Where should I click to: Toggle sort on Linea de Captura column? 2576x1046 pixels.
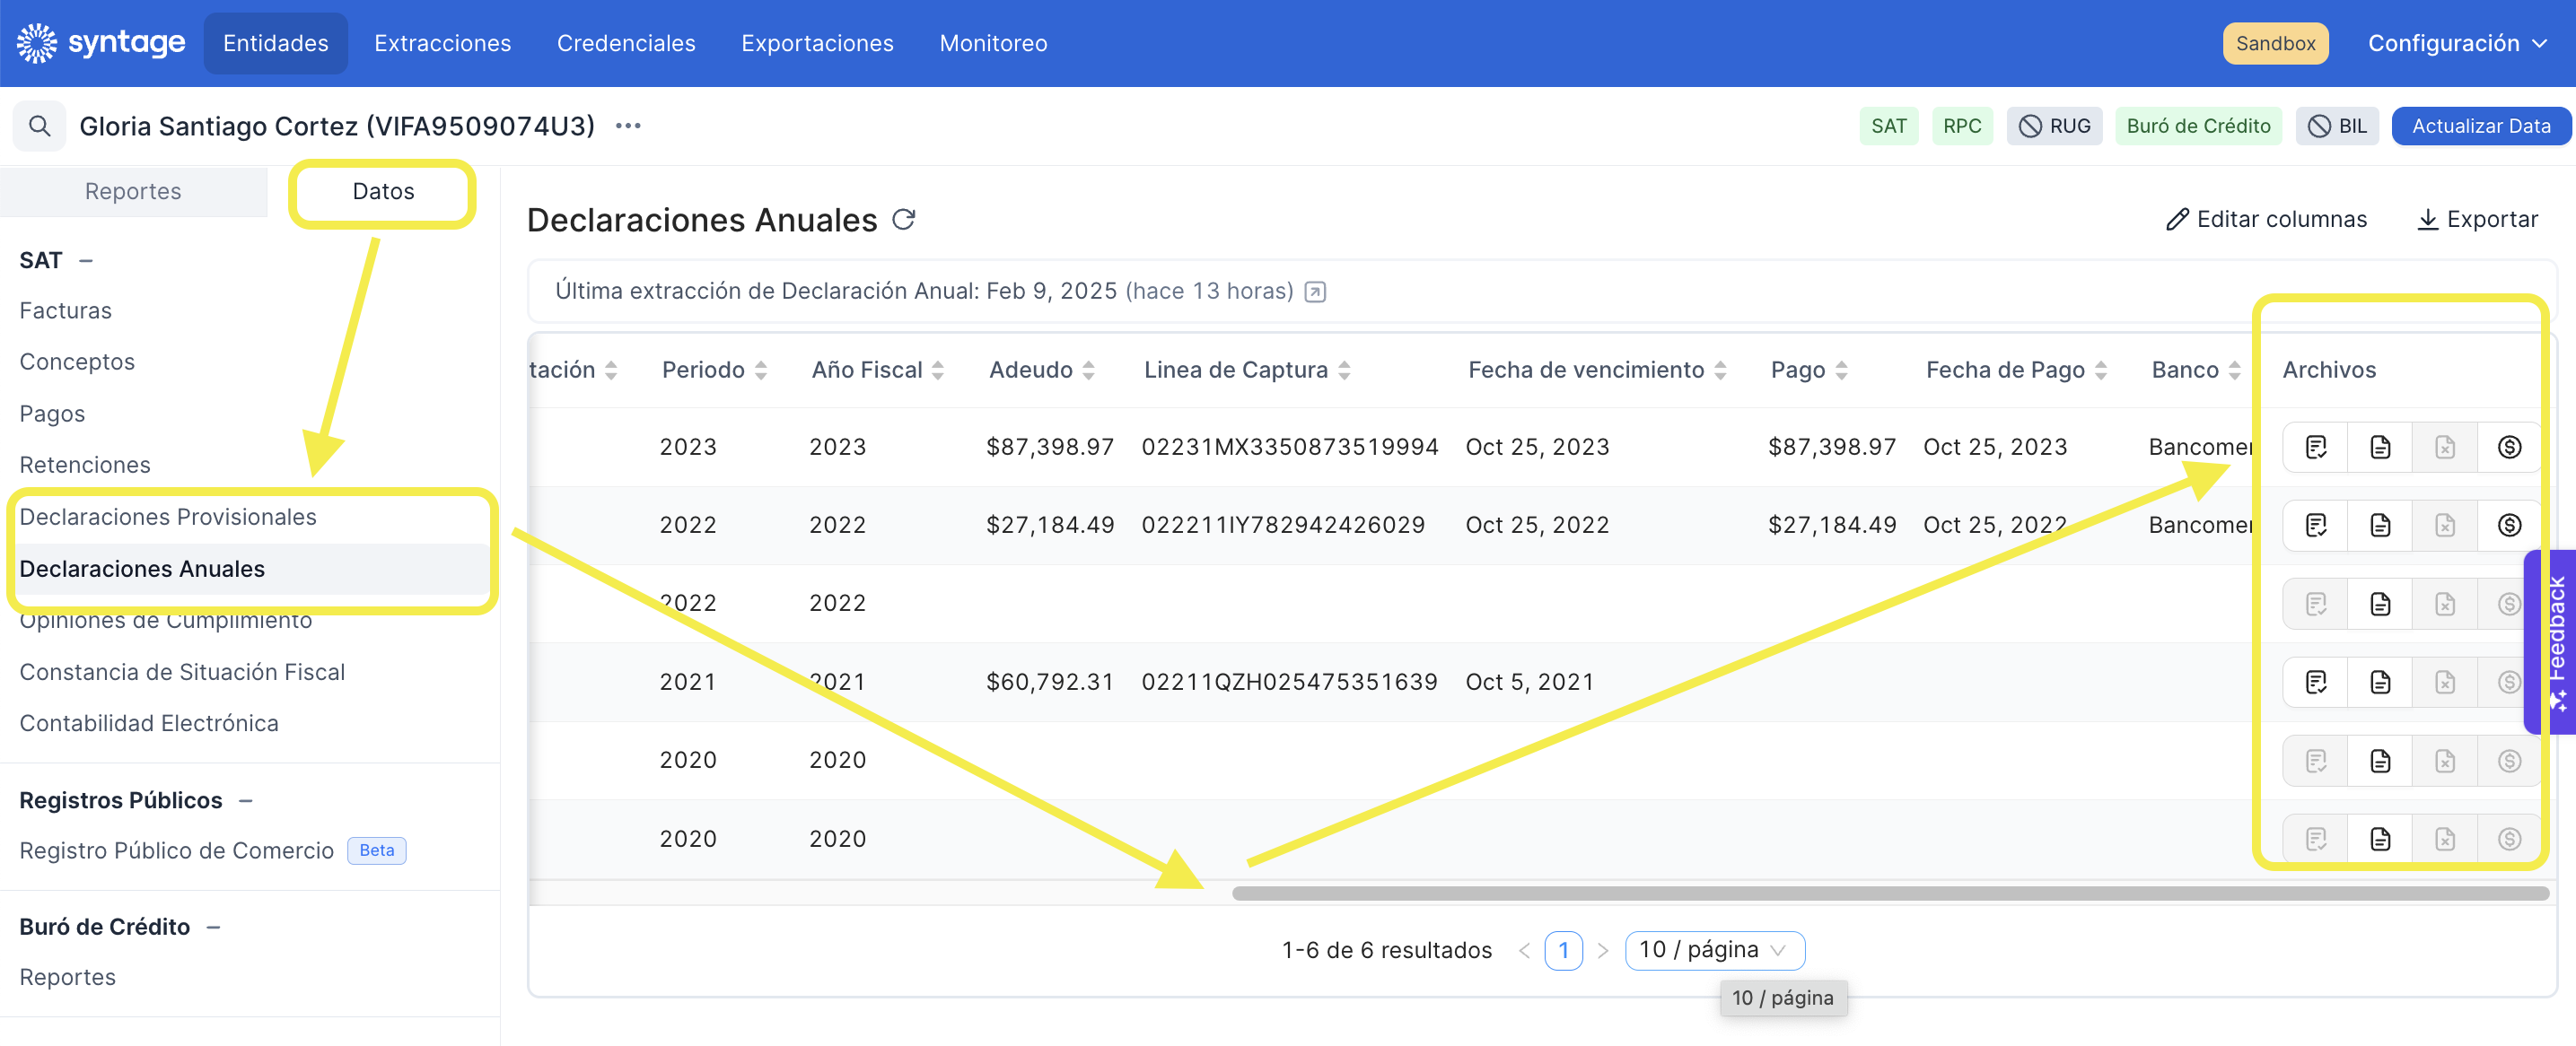pos(1344,370)
